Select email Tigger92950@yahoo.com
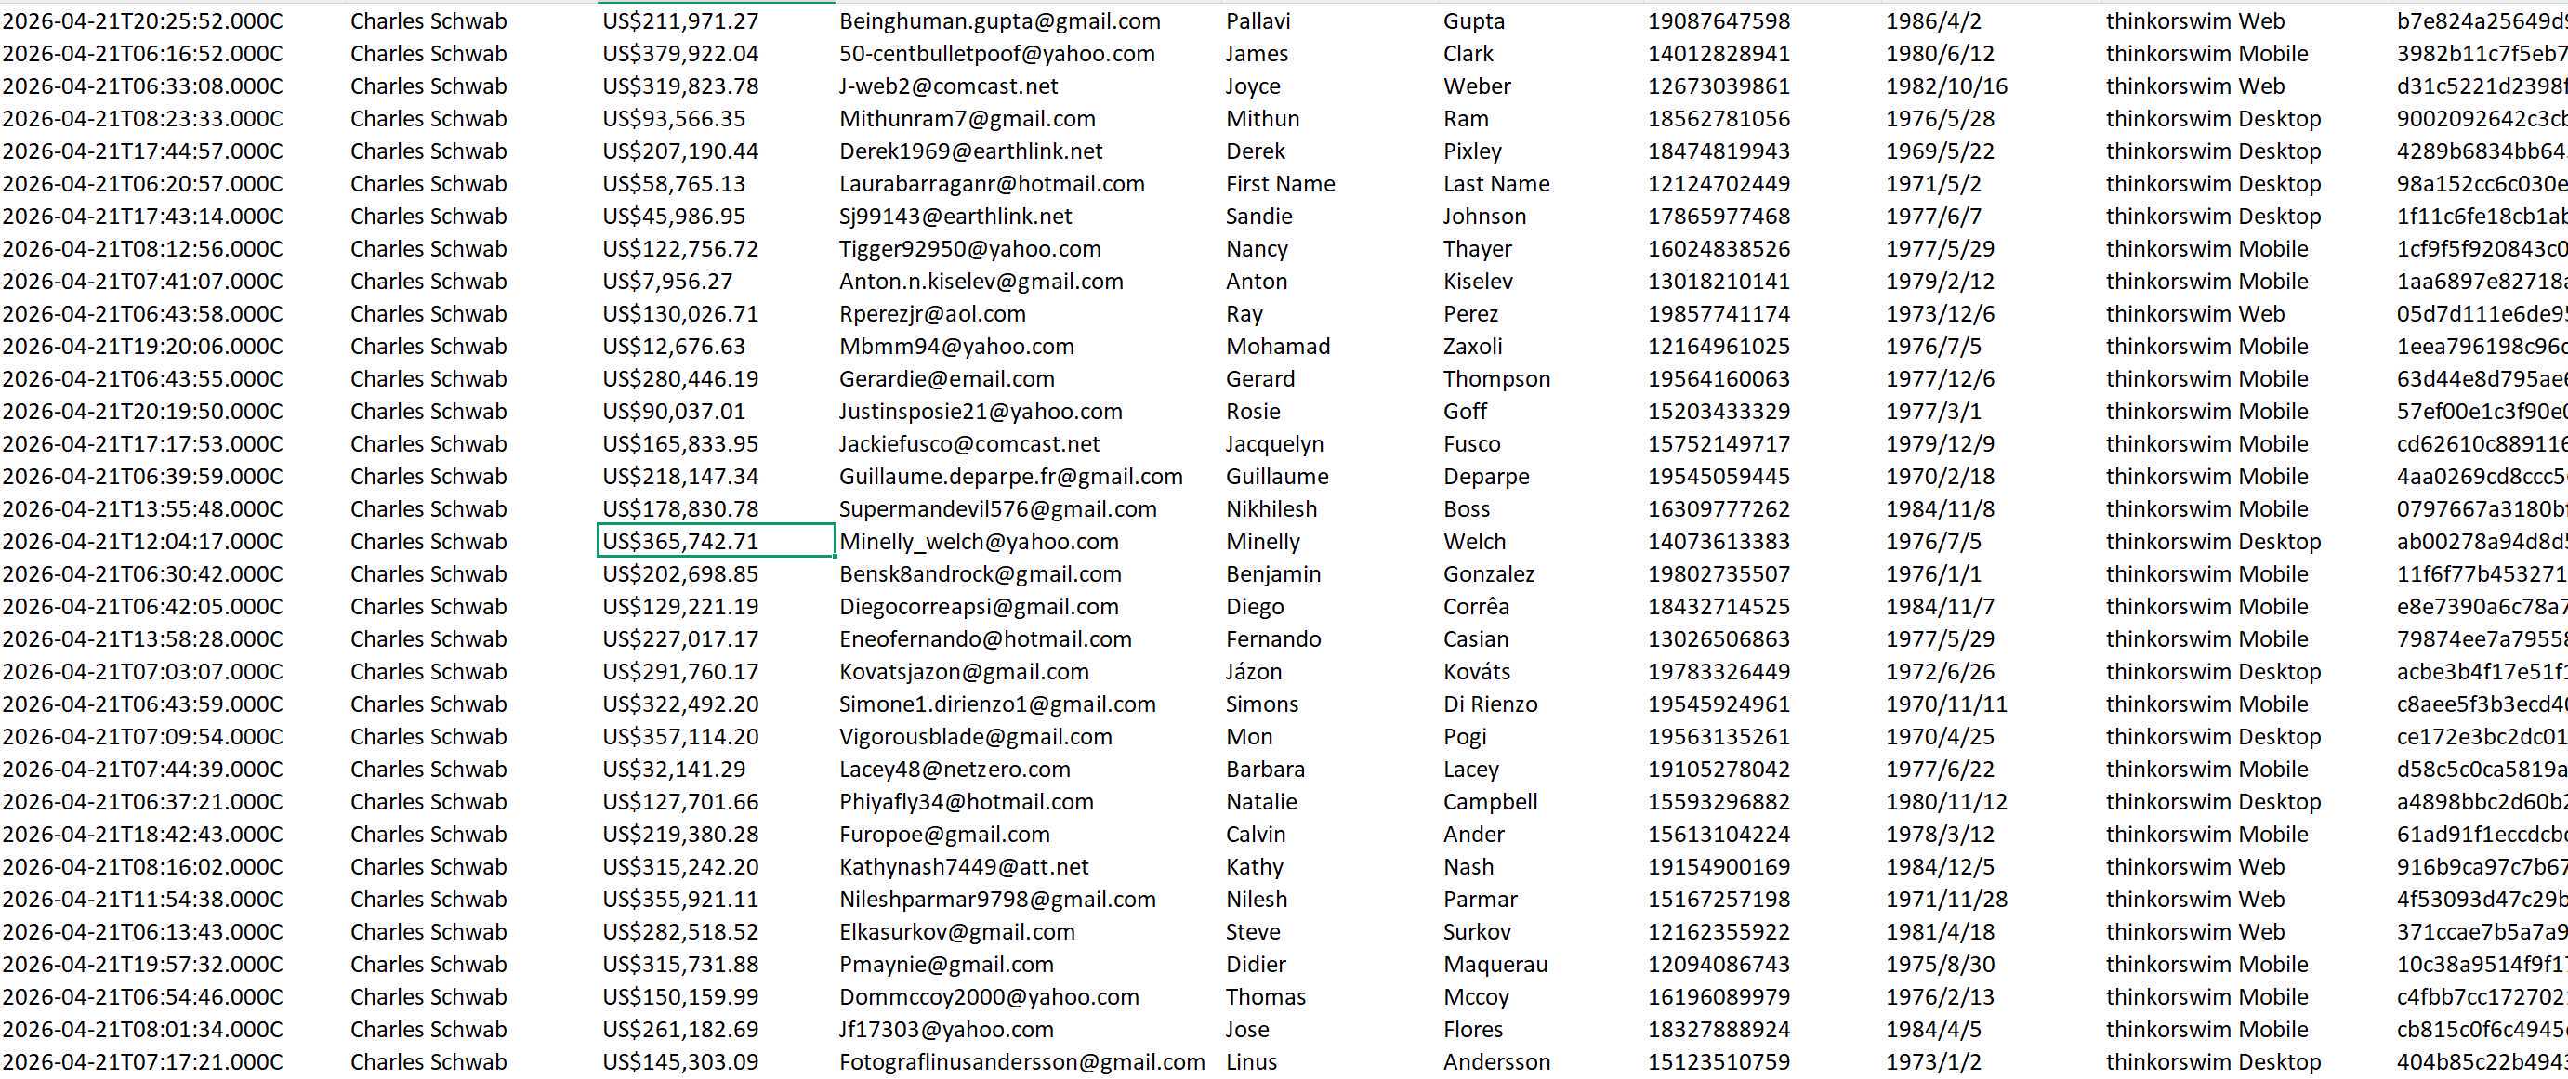 click(x=970, y=249)
